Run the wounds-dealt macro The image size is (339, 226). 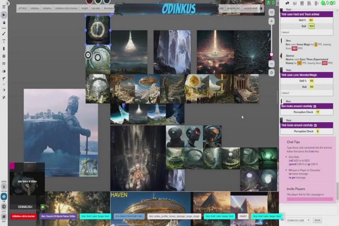coord(250,8)
